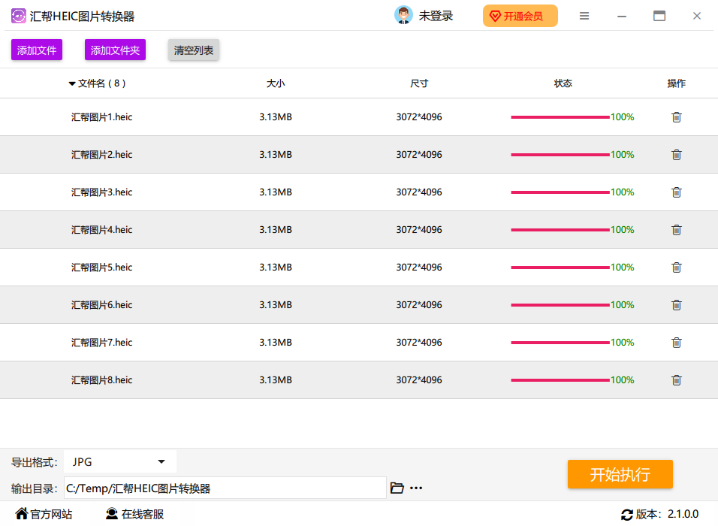Click the version refresh icon
The image size is (718, 526).
coord(626,515)
